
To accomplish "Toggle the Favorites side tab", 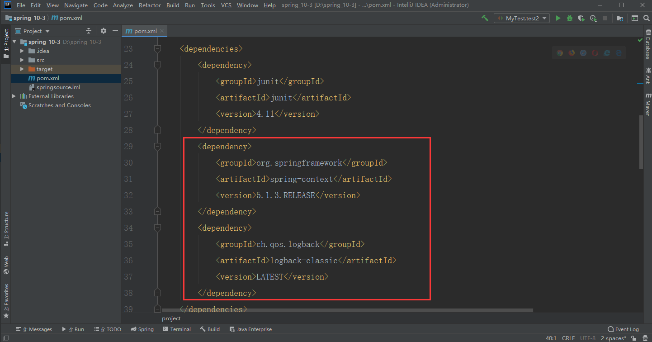I will (6, 301).
